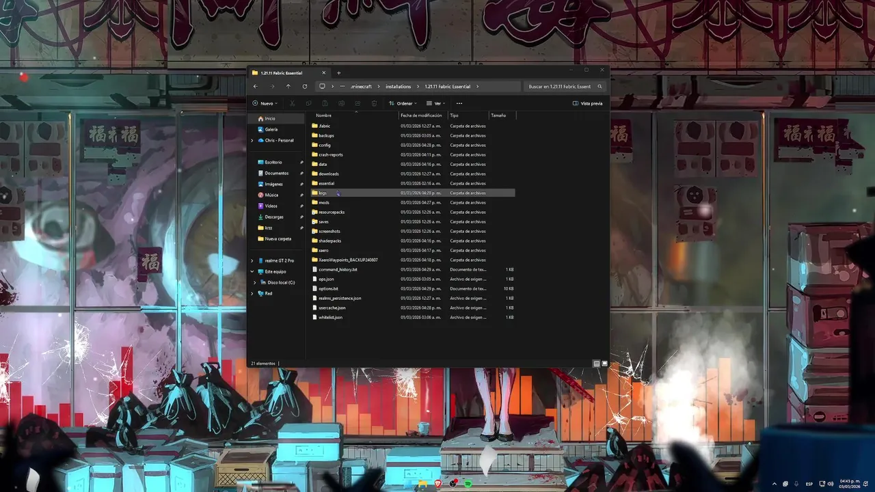Select the logs folder row
The image size is (875, 492).
click(x=412, y=193)
